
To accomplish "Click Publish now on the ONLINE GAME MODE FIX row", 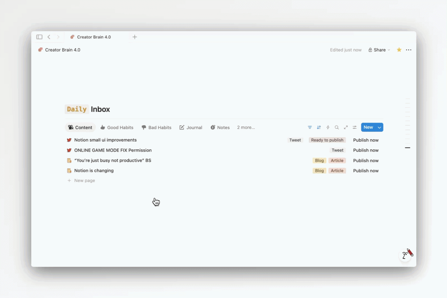I will [366, 150].
